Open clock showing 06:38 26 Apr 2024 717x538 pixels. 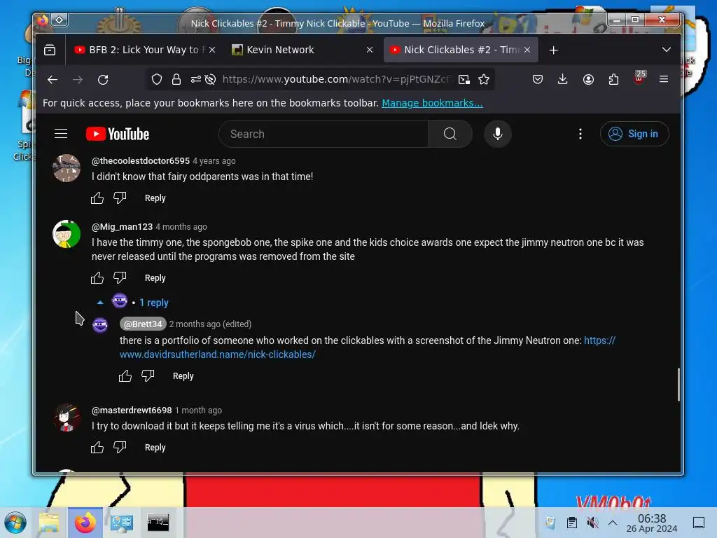point(652,523)
